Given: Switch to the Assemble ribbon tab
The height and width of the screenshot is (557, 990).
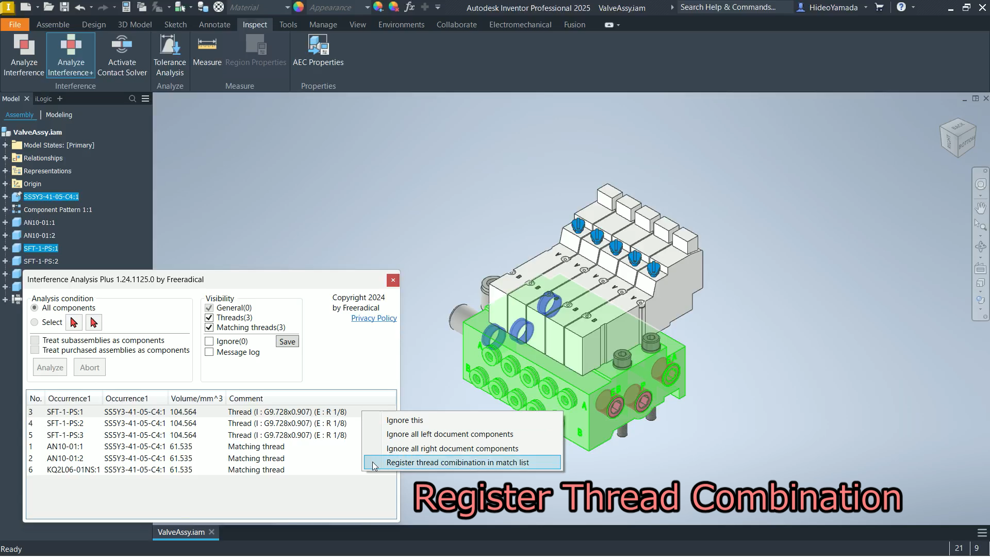Looking at the screenshot, I should point(53,25).
